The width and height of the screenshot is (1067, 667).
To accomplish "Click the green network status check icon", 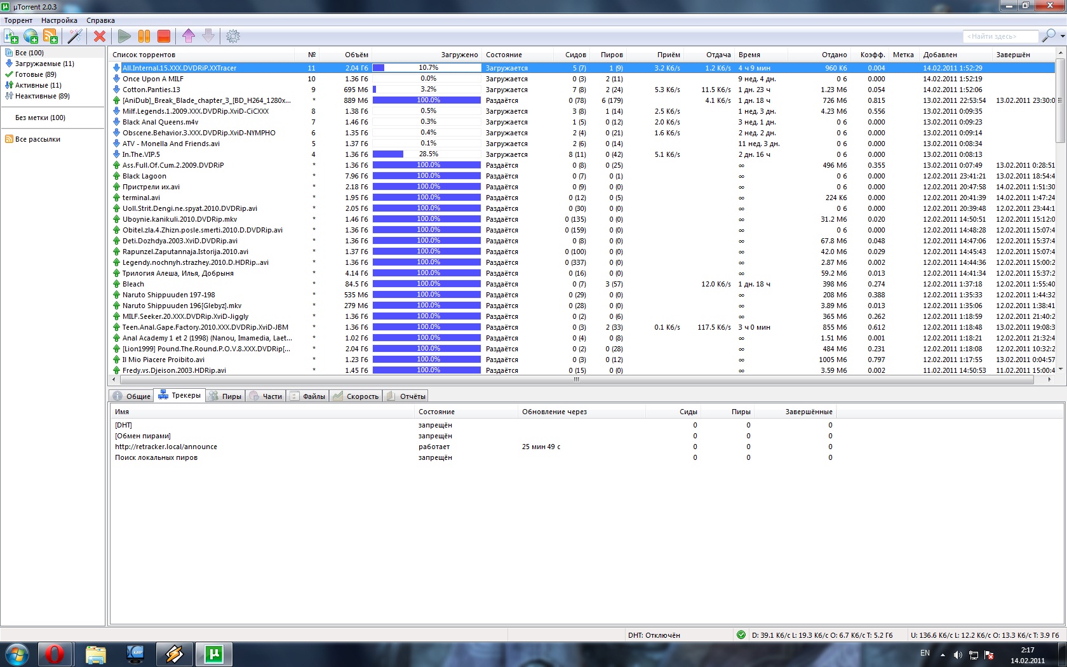I will (x=741, y=635).
